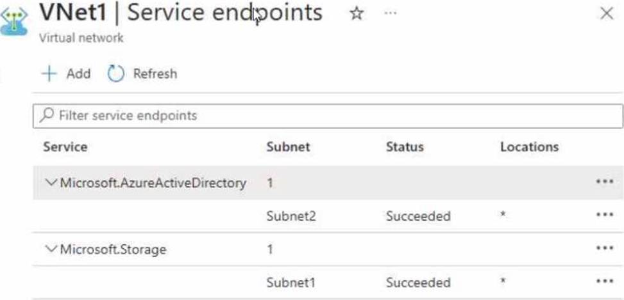Open ellipsis menu for Microsoft.Storage row
The height and width of the screenshot is (300, 624).
(x=604, y=249)
